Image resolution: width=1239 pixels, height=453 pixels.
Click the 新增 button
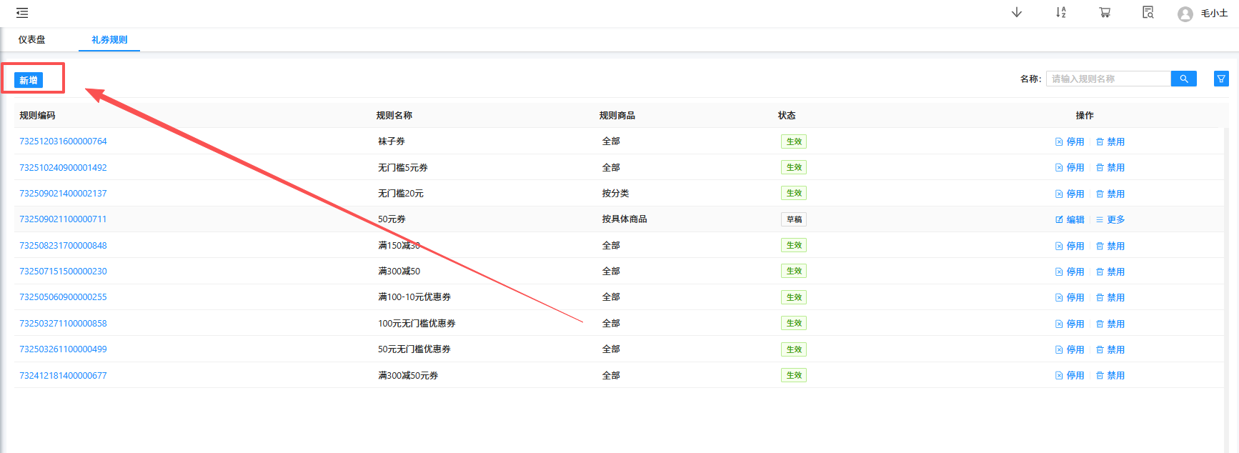click(x=29, y=80)
